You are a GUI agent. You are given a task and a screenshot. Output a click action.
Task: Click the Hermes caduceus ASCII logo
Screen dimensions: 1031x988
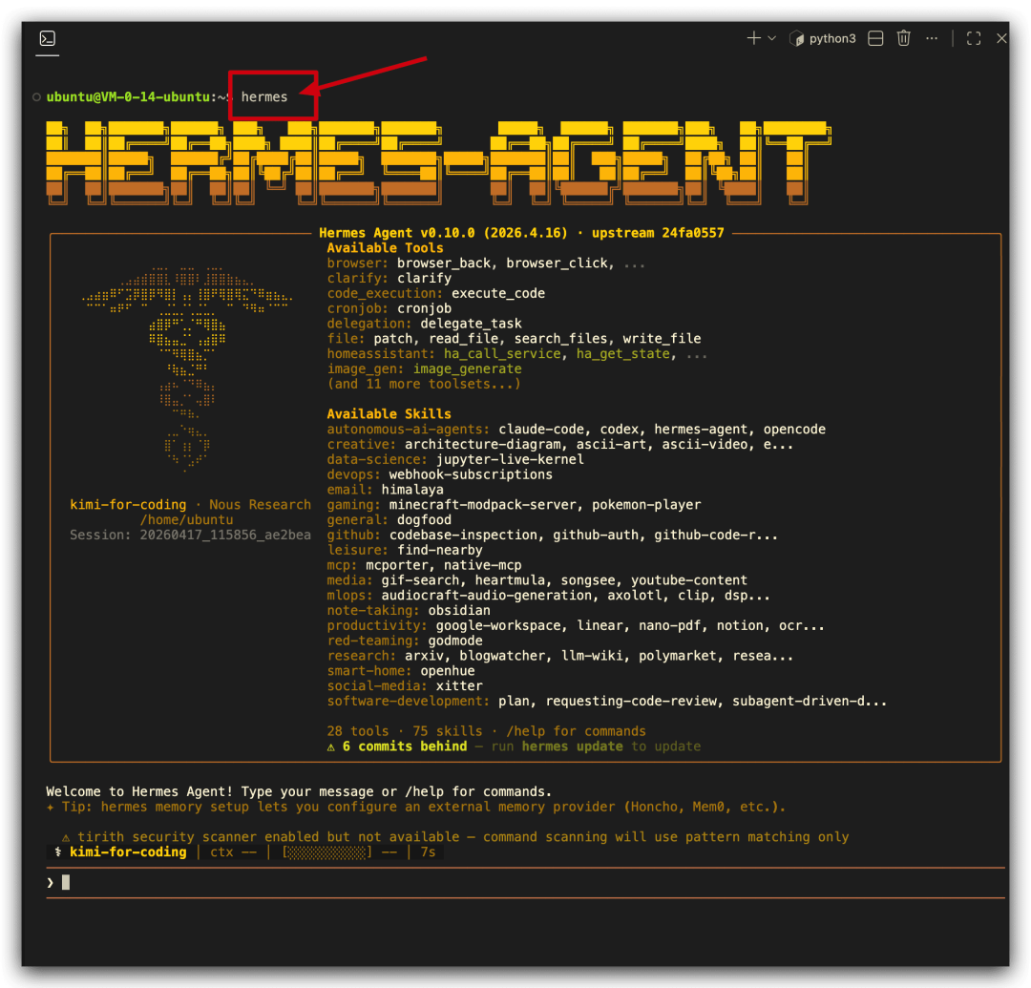pyautogui.click(x=187, y=369)
